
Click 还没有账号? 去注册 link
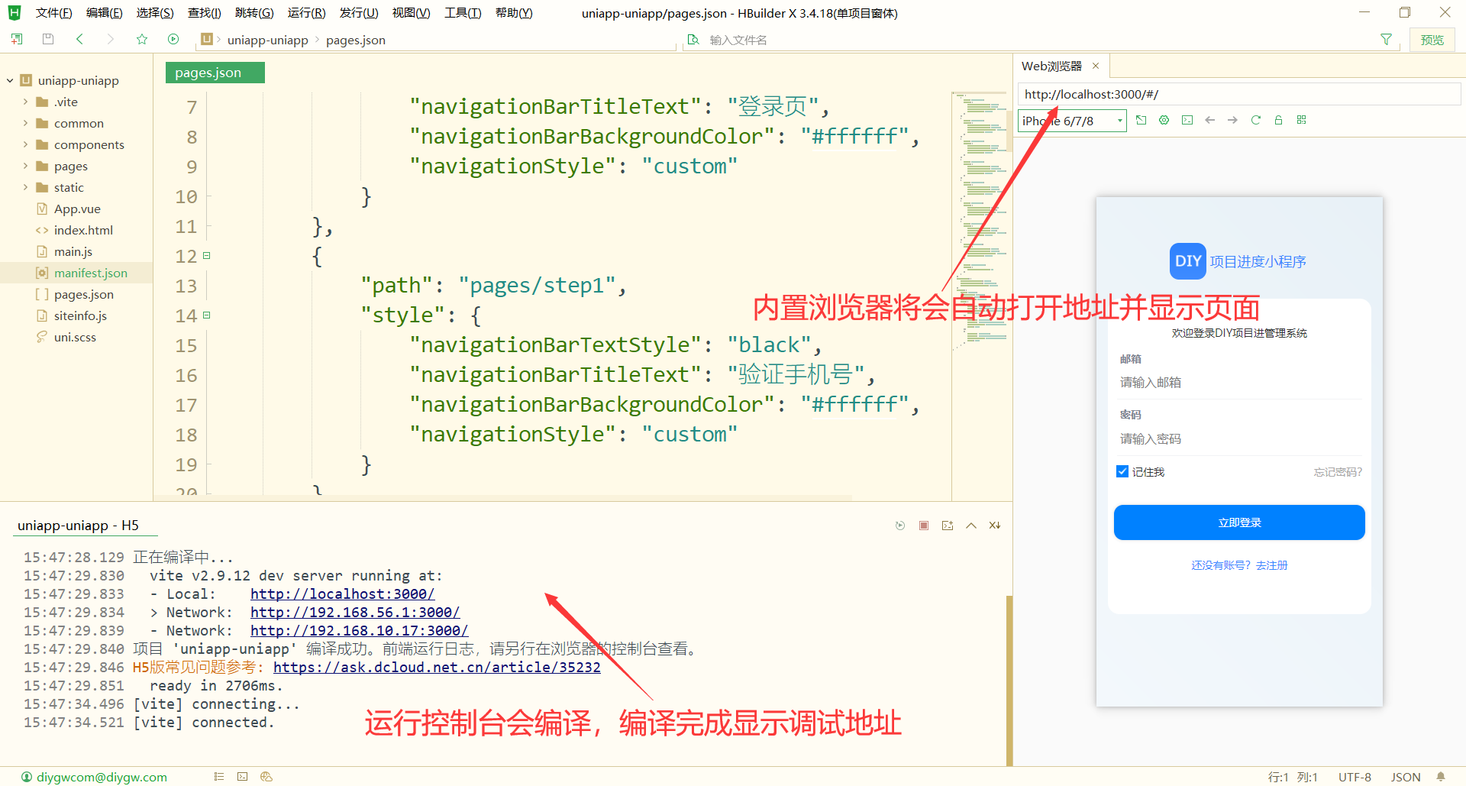coord(1239,565)
